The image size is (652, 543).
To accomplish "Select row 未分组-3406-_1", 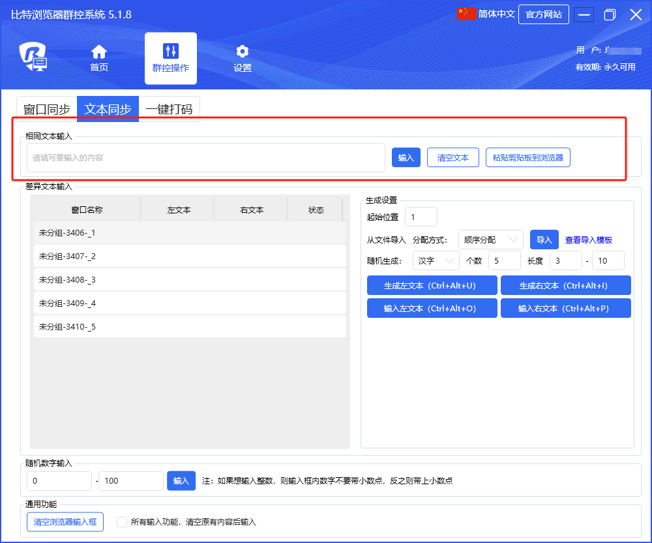I will coord(190,232).
